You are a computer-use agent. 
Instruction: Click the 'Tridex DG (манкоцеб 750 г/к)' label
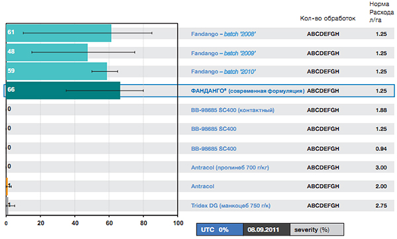[231, 205]
